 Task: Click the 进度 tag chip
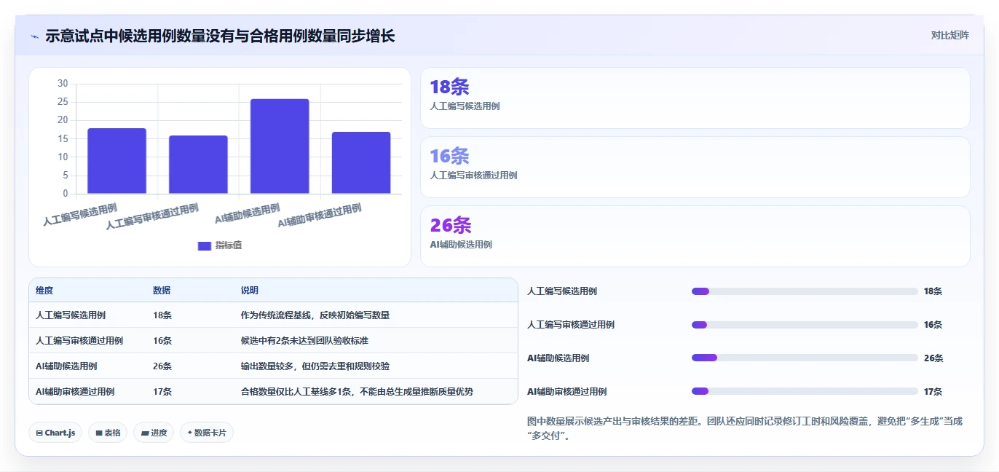[154, 433]
